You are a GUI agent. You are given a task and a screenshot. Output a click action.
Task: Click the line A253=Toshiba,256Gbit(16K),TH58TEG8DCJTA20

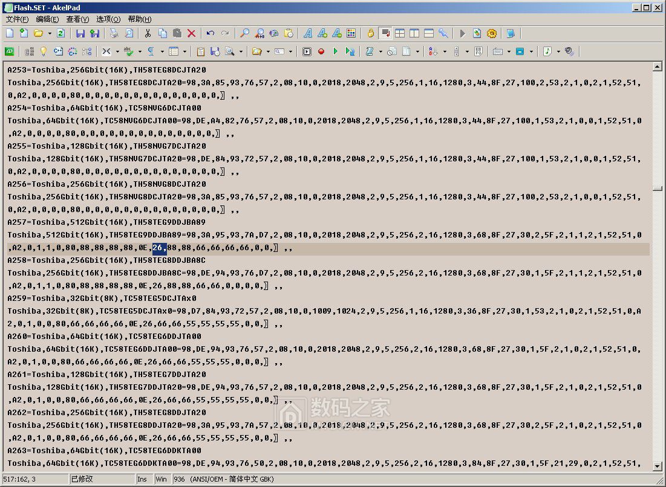pos(106,70)
